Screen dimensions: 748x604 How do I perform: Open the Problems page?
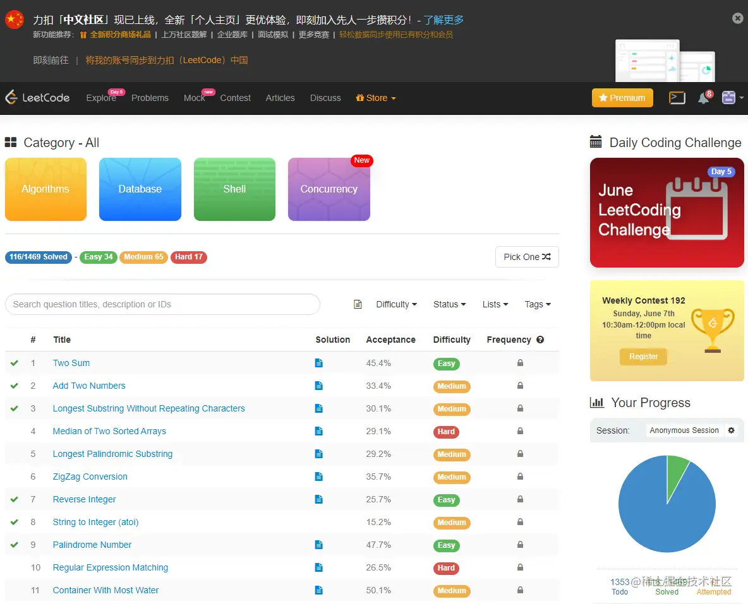point(150,98)
